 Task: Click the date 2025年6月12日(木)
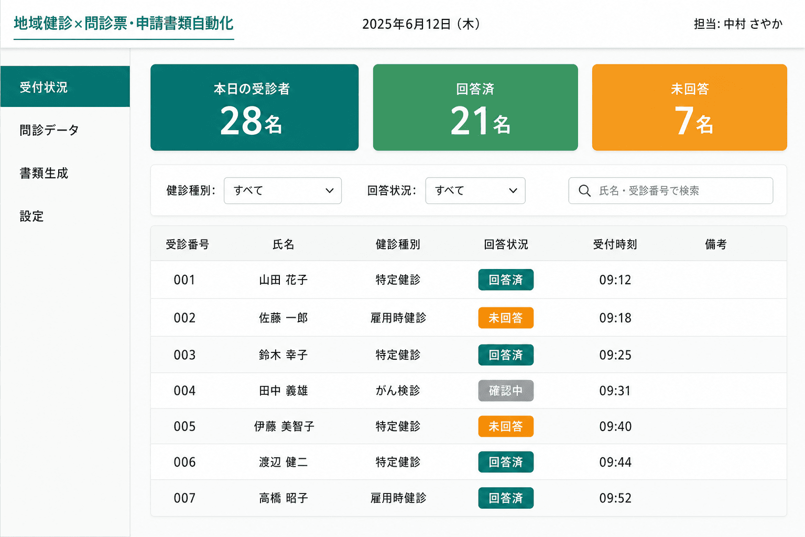pos(421,24)
